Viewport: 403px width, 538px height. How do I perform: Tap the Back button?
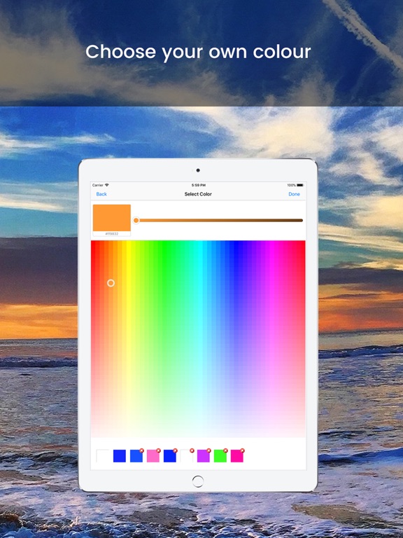[x=101, y=194]
